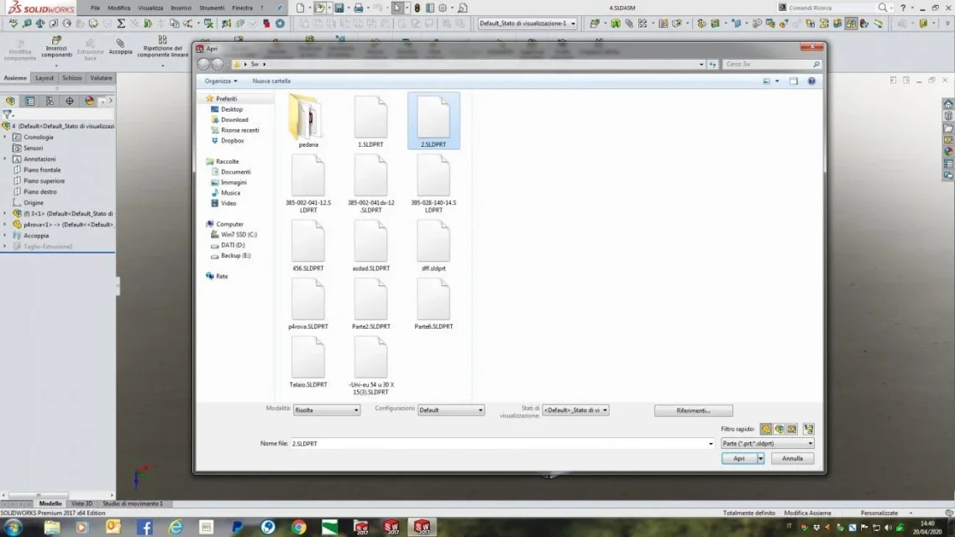Select the ConfigurationManager tab icon
This screenshot has width=955, height=537.
tap(50, 101)
